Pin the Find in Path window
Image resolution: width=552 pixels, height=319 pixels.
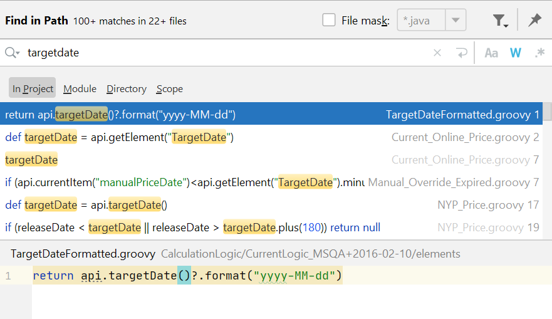click(x=534, y=20)
